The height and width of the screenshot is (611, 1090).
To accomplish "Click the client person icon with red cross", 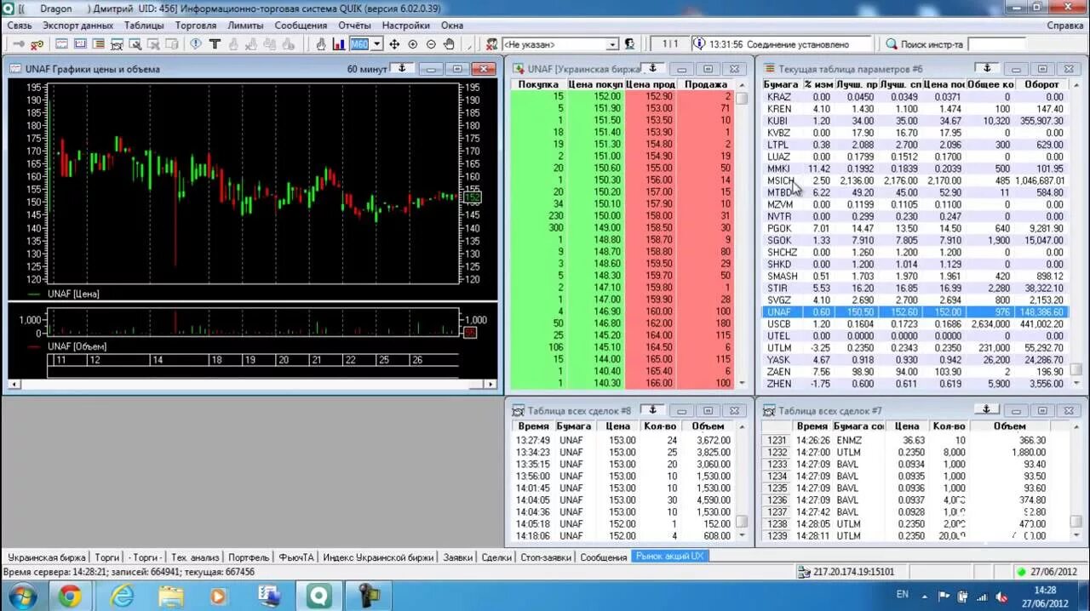I will (491, 44).
